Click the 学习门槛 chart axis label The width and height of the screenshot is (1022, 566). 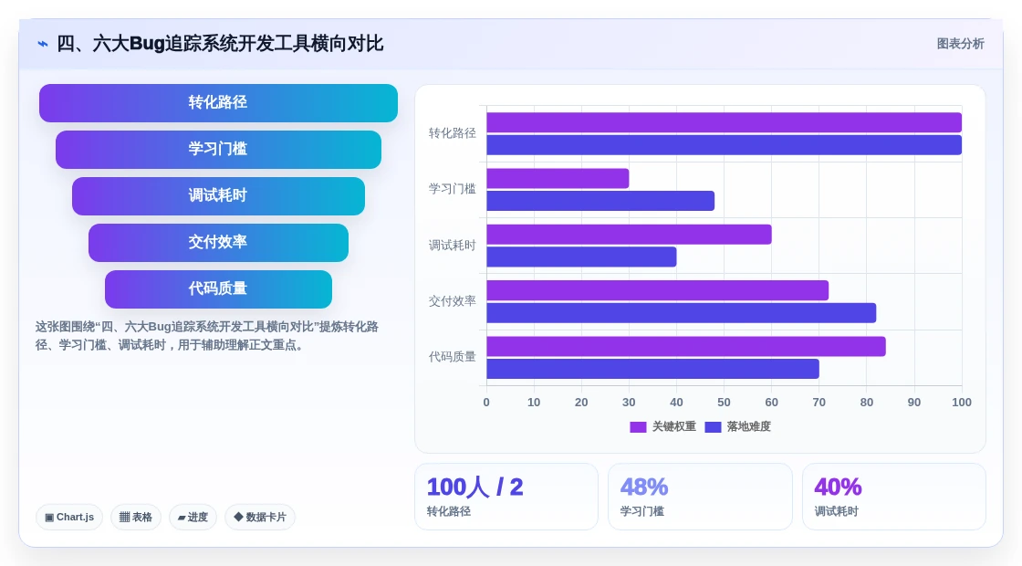(452, 189)
